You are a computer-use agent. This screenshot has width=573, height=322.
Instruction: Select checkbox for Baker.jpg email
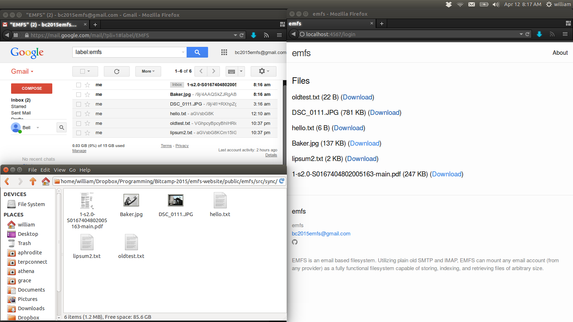point(78,94)
